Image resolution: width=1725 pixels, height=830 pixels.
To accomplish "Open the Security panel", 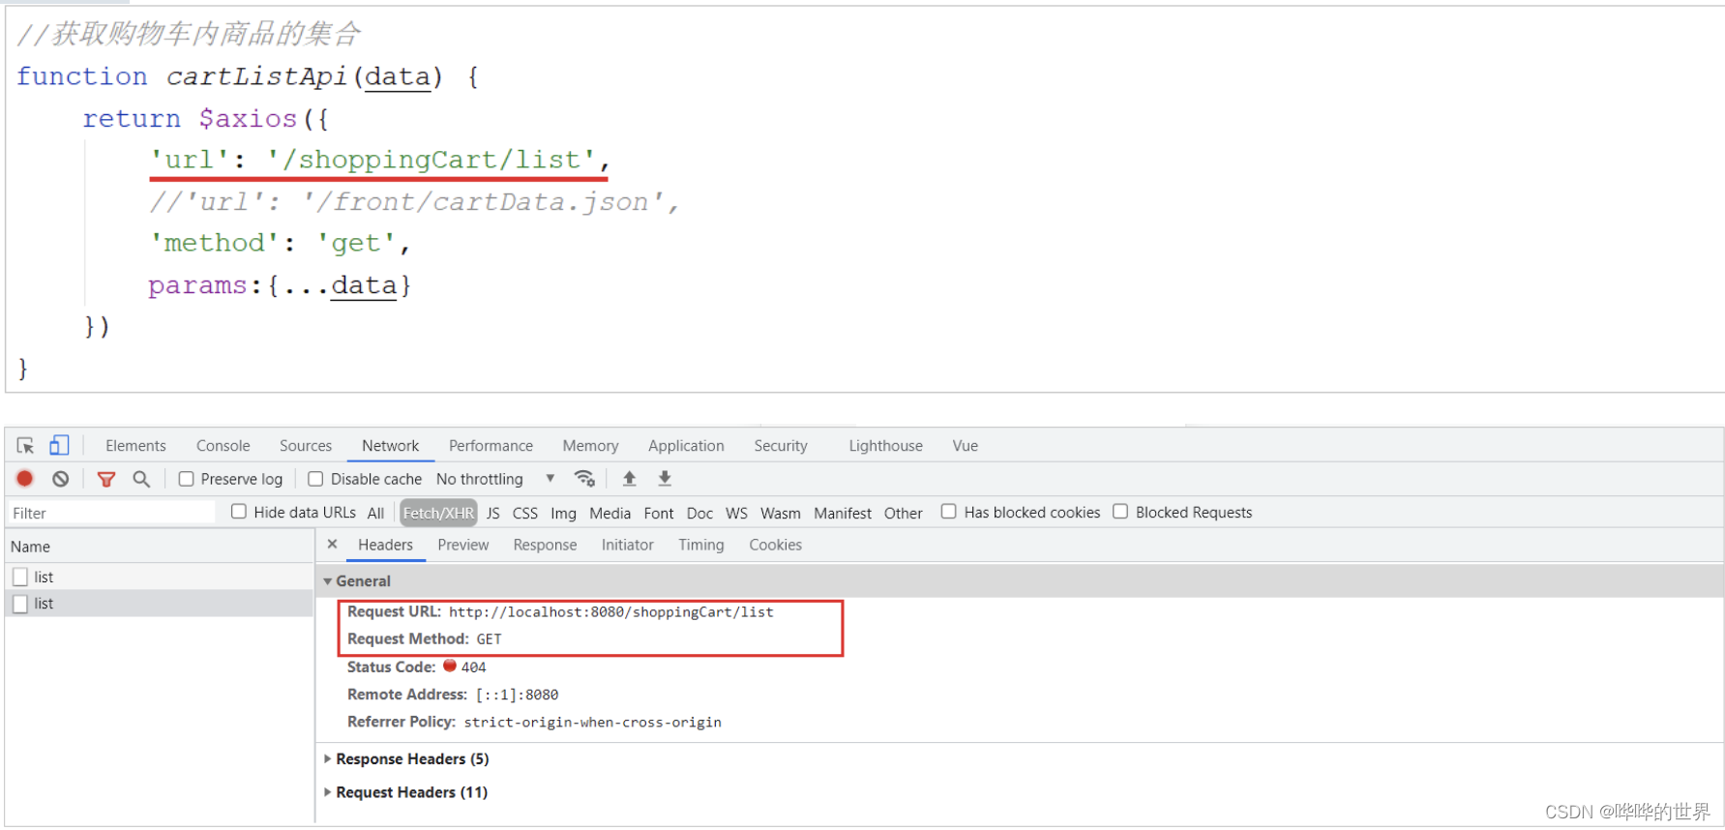I will (781, 446).
